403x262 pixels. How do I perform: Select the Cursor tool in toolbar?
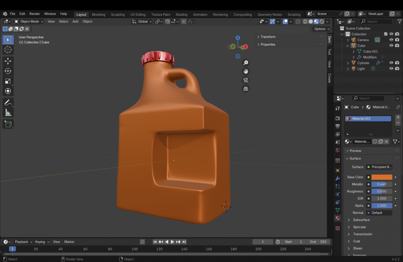coord(8,50)
